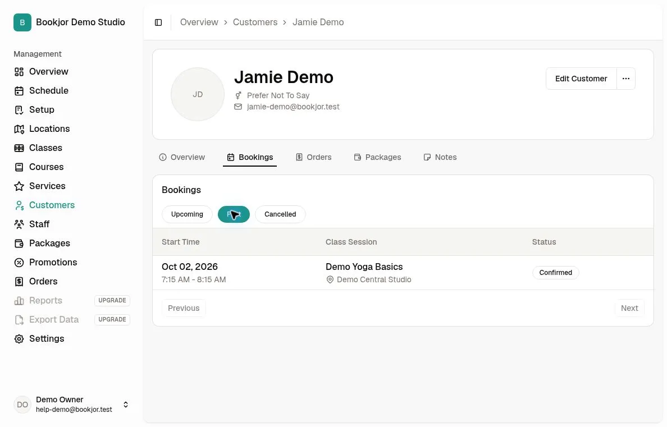Click help-demo@bookjor.test account email
The width and height of the screenshot is (667, 427).
tap(74, 410)
